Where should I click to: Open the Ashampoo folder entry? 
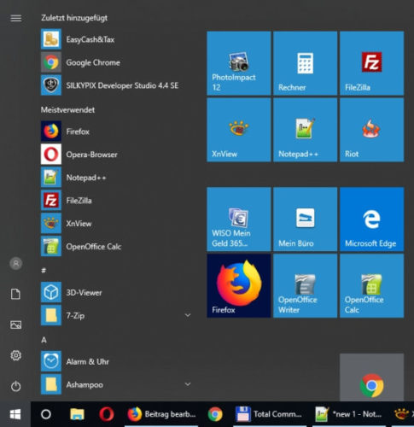[117, 384]
